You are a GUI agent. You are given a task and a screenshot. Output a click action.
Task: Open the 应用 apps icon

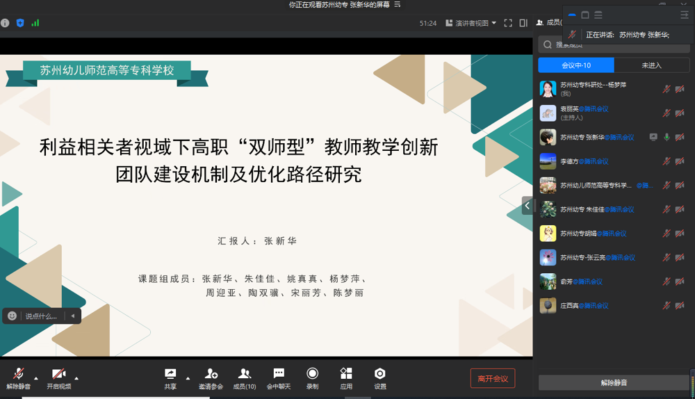(346, 375)
